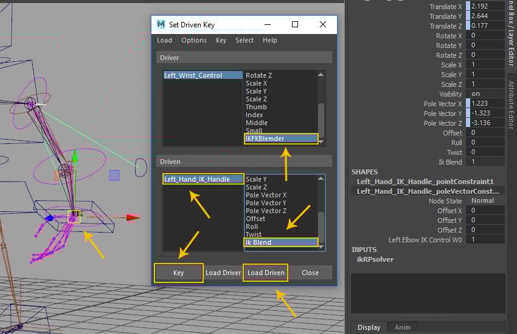Open the Load menu
517x334 pixels.
(164, 40)
